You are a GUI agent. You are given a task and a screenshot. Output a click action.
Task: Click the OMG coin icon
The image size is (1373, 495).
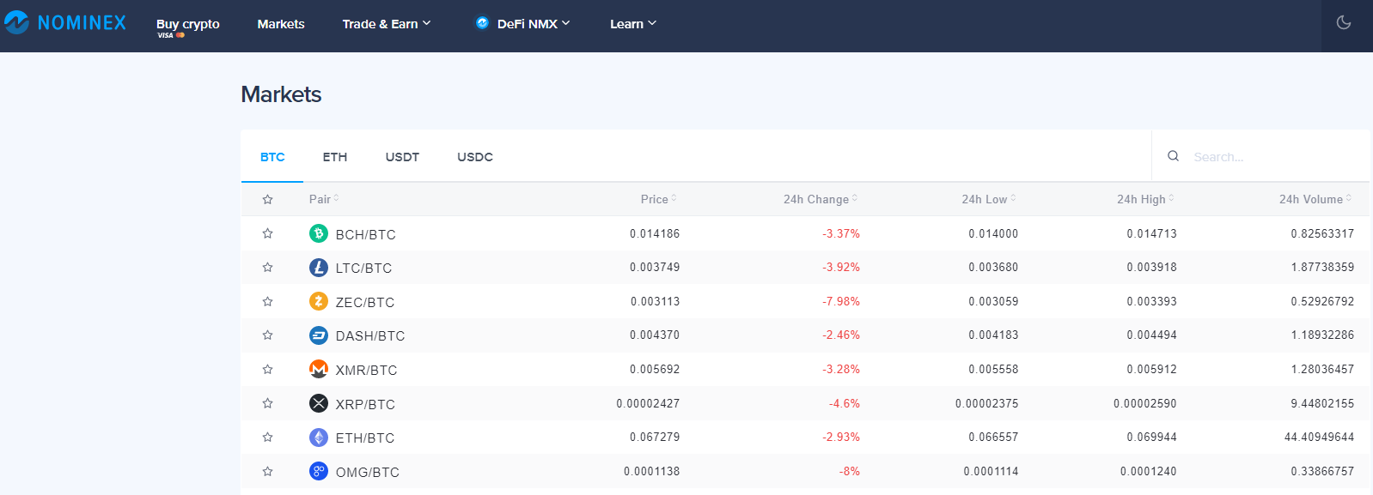coord(319,471)
